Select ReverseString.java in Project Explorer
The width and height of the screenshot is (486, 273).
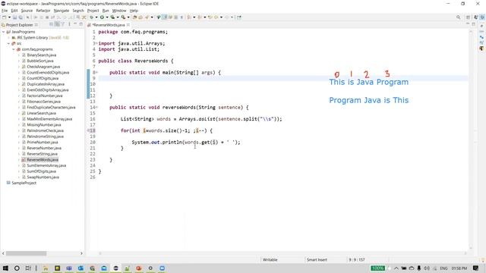tap(42, 154)
